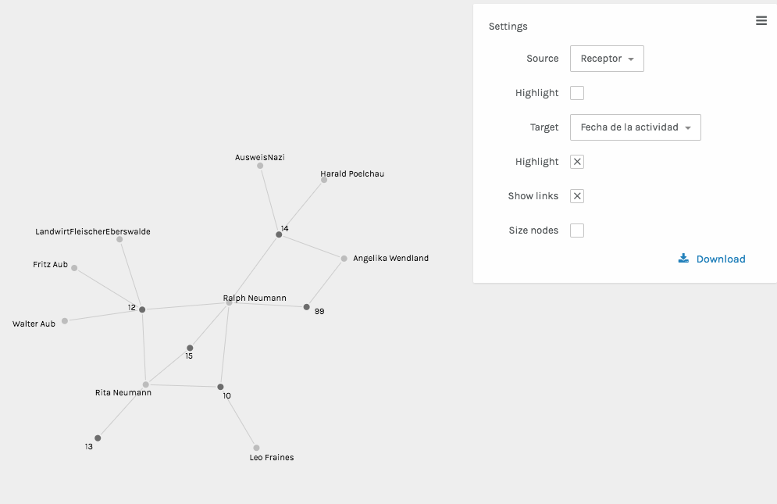Click the Download arrow icon

[683, 258]
